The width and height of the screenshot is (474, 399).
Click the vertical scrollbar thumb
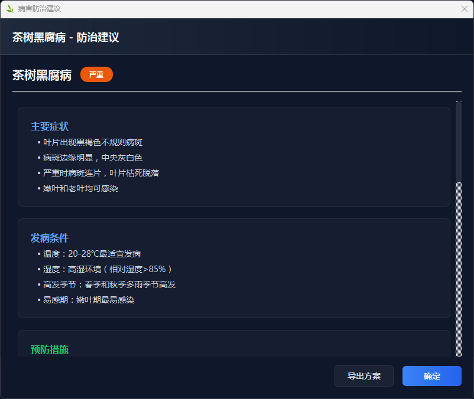(x=459, y=143)
